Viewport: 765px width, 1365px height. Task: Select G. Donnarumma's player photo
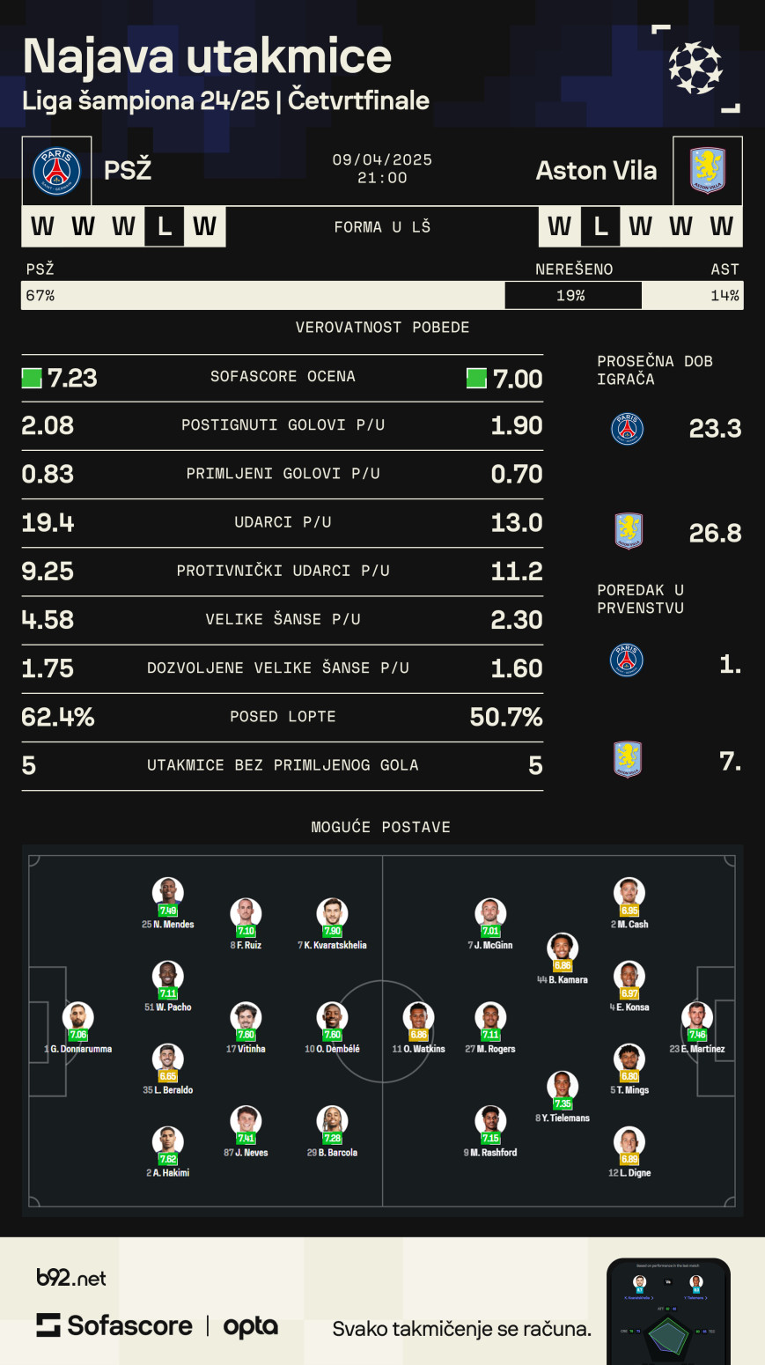(x=77, y=1017)
